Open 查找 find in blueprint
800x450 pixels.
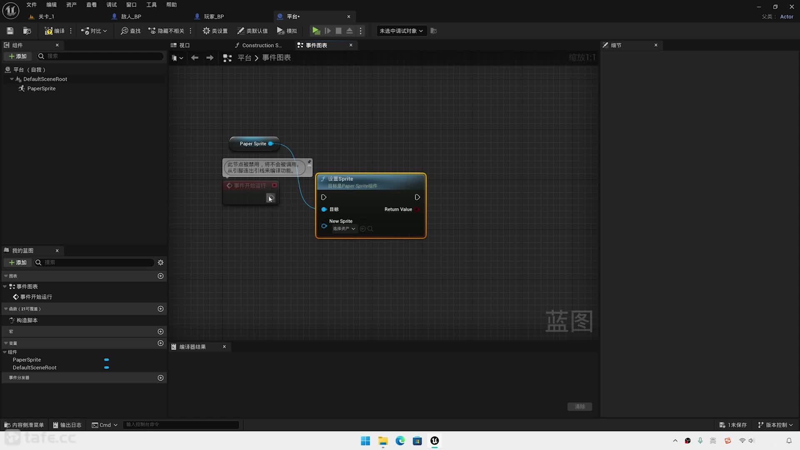[x=130, y=31]
